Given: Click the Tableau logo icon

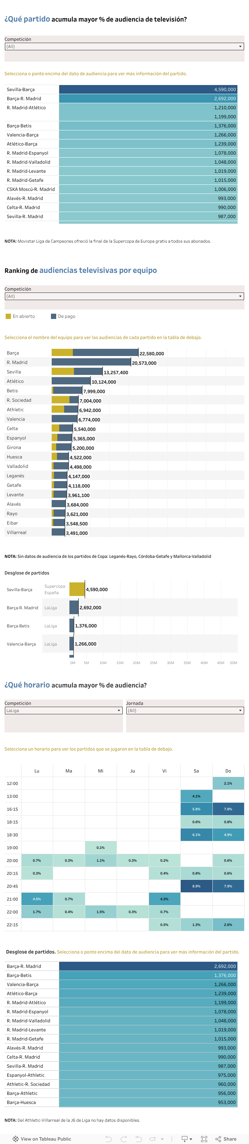Looking at the screenshot, I should [15, 1139].
